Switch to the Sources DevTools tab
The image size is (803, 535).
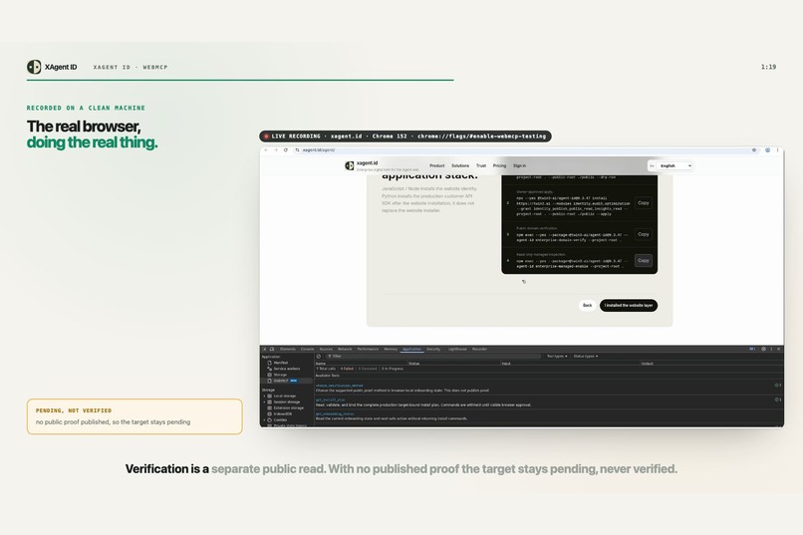click(x=326, y=349)
